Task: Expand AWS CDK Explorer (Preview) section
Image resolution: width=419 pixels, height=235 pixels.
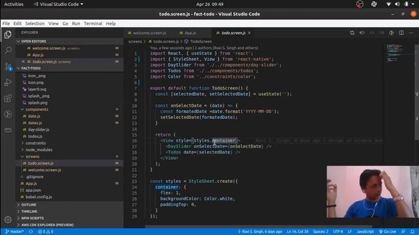Action: click(x=47, y=225)
